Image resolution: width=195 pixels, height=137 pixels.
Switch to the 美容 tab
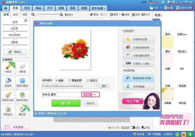click(27, 8)
